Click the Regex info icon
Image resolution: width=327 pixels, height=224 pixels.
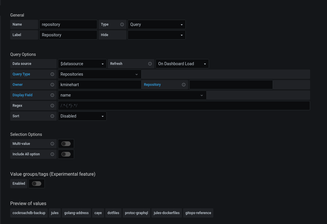[x=52, y=106]
